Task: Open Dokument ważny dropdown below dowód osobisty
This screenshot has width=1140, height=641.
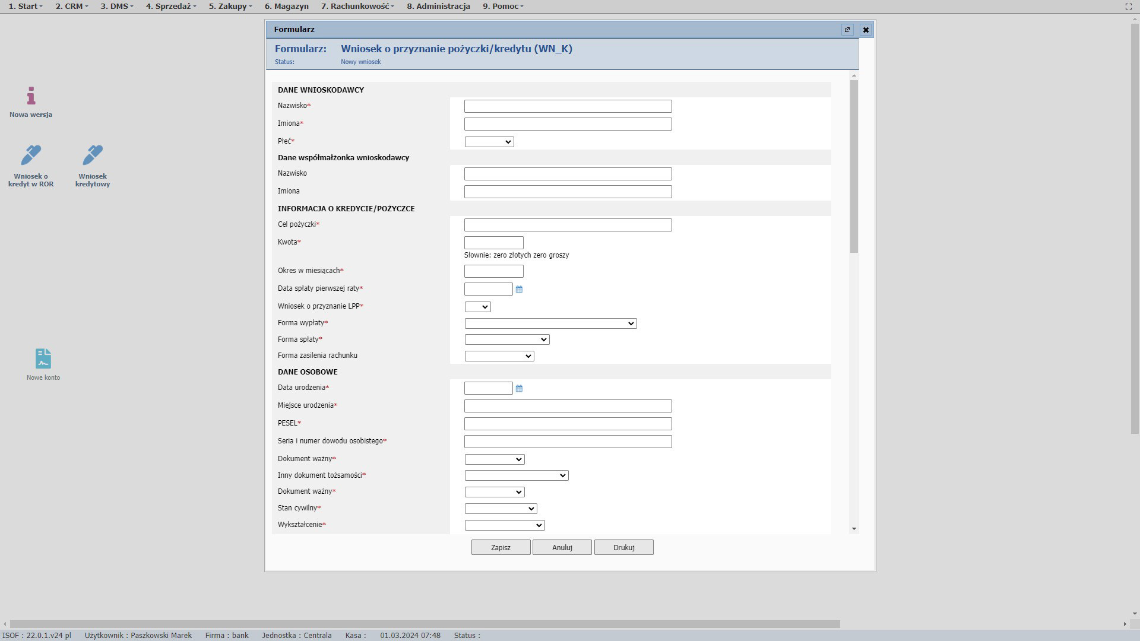Action: point(495,459)
